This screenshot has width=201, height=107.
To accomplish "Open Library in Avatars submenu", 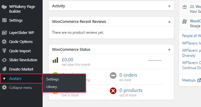I will (52, 87).
